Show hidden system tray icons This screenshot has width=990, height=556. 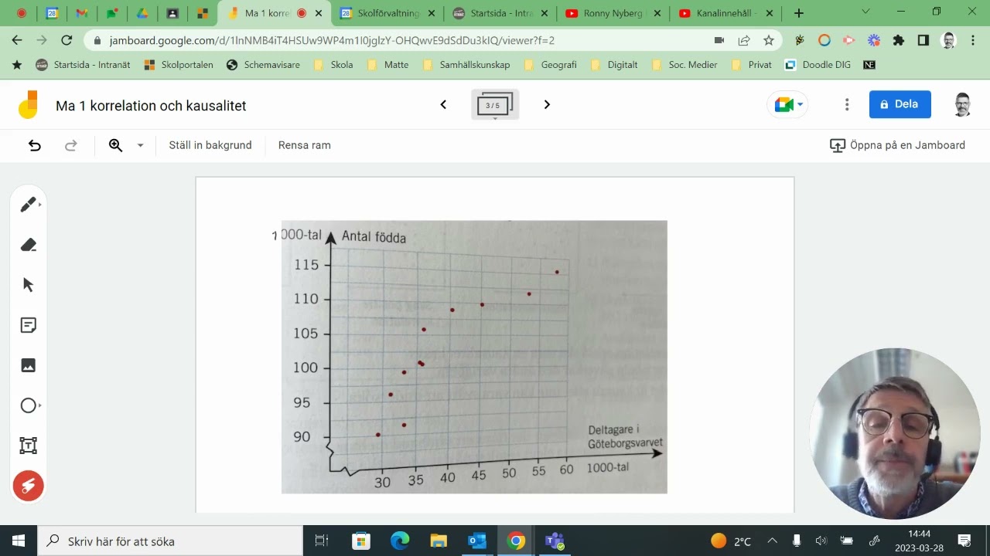(x=772, y=541)
